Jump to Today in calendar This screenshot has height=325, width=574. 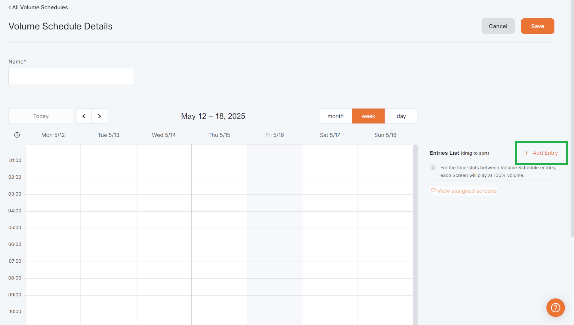[41, 116]
